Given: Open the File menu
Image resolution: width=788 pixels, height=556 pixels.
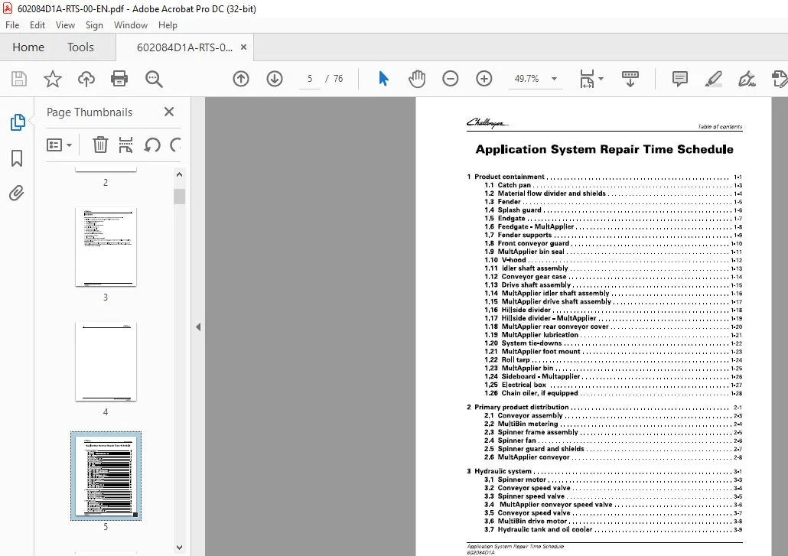Looking at the screenshot, I should tap(12, 25).
